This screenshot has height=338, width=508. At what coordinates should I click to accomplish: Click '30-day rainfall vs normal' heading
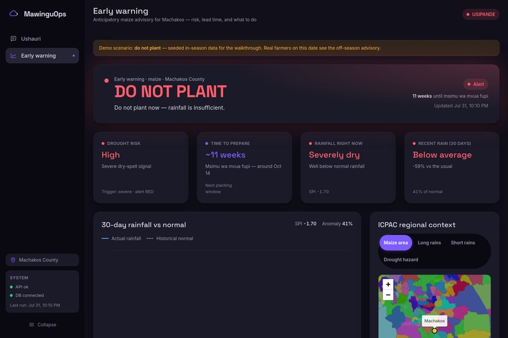point(144,225)
